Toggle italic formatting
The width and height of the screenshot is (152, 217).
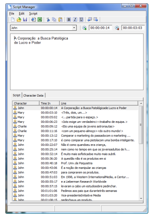pos(75,19)
